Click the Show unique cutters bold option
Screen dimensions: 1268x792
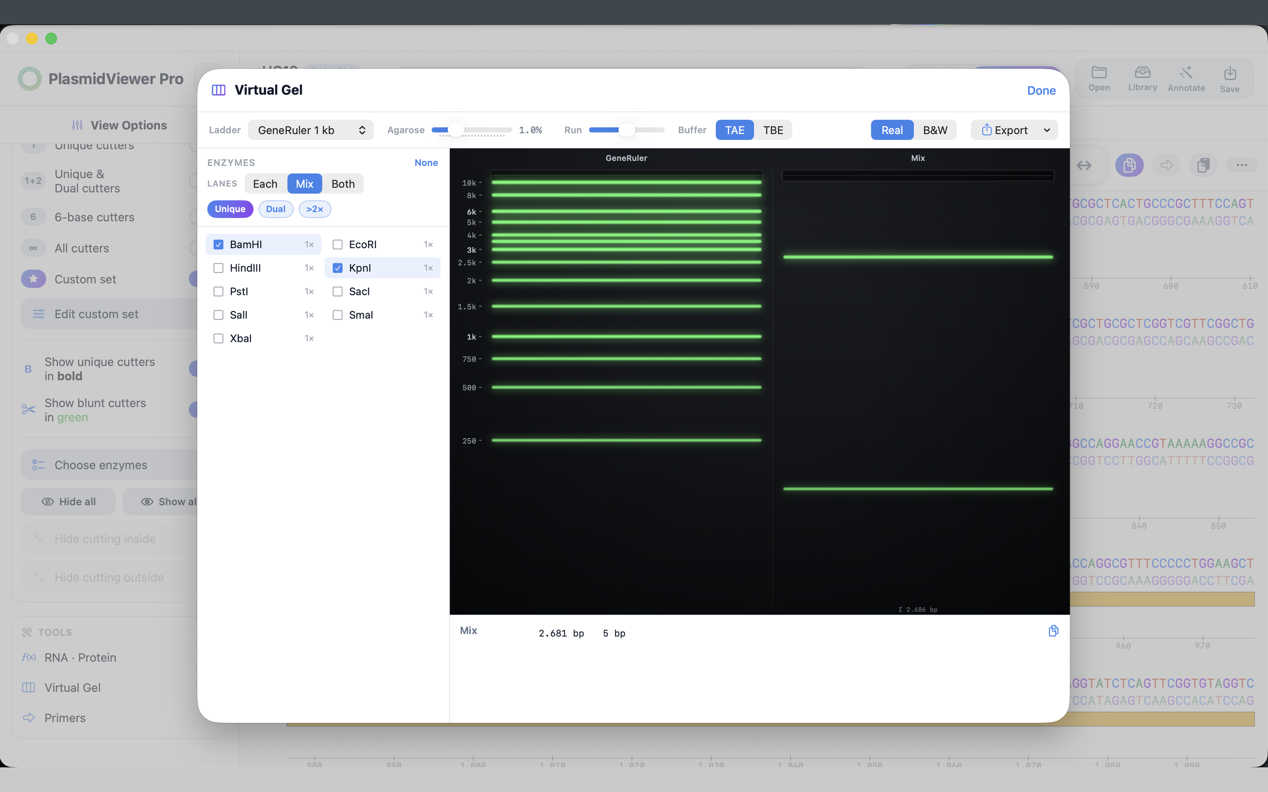click(100, 369)
